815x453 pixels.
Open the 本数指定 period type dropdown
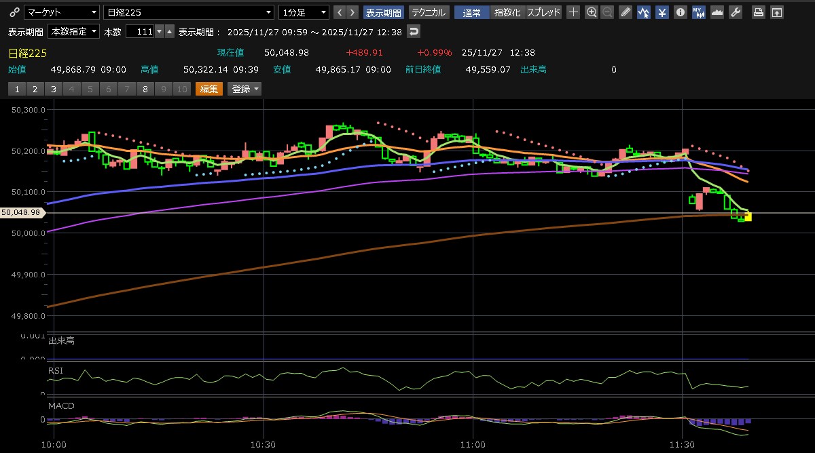click(x=73, y=31)
